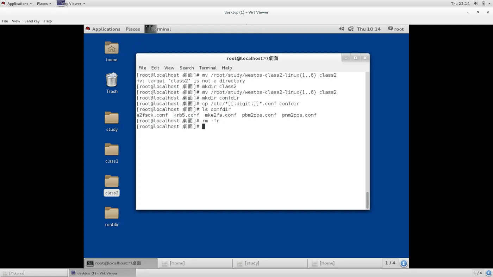Screen dimensions: 493x277
Task: Click the host power status icon
Action: click(x=483, y=4)
